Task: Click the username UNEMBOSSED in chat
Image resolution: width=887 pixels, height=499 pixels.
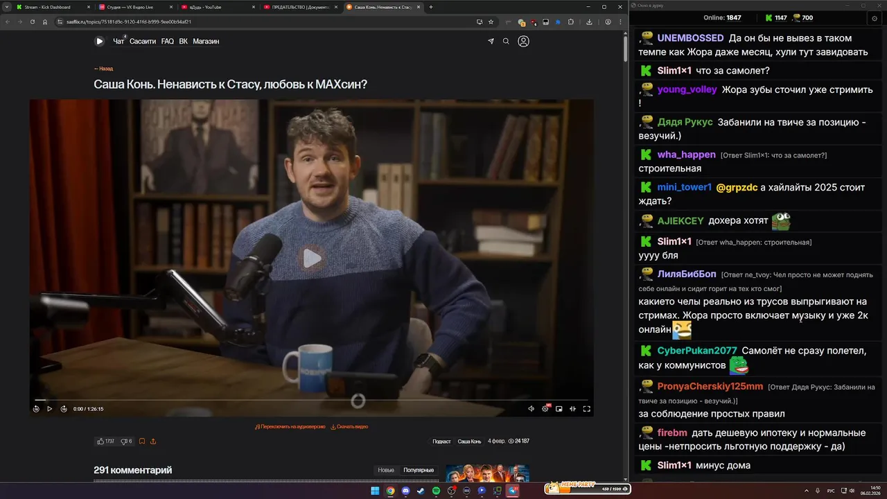Action: coord(690,38)
